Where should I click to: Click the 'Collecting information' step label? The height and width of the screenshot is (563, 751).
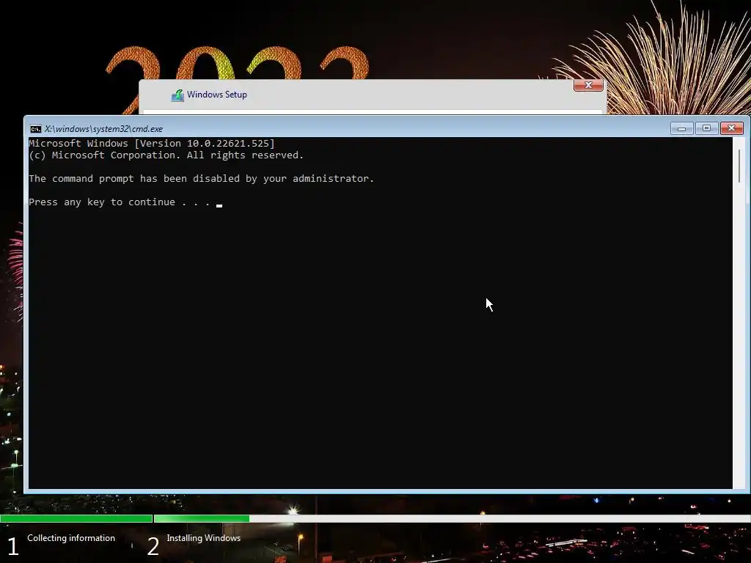(x=71, y=537)
